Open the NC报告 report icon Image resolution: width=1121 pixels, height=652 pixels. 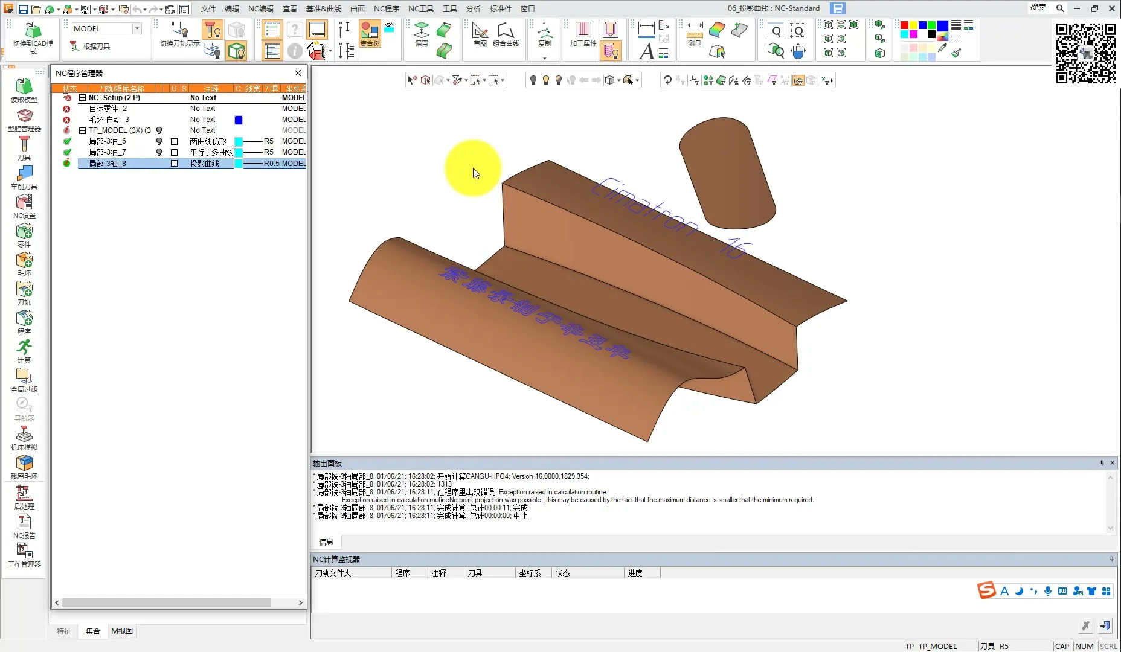24,525
